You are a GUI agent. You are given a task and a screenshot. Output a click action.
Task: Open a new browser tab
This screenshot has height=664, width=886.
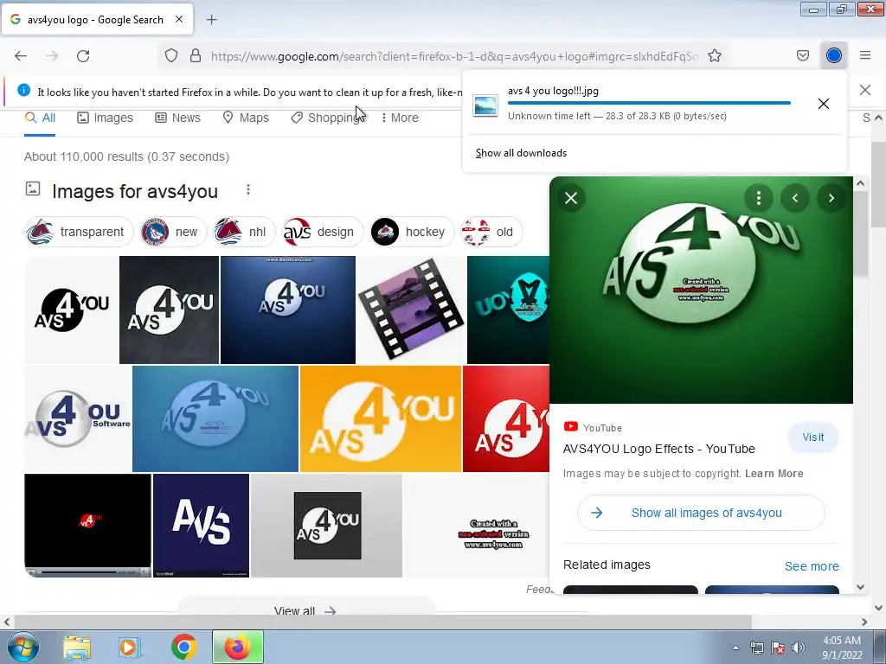[x=211, y=20]
